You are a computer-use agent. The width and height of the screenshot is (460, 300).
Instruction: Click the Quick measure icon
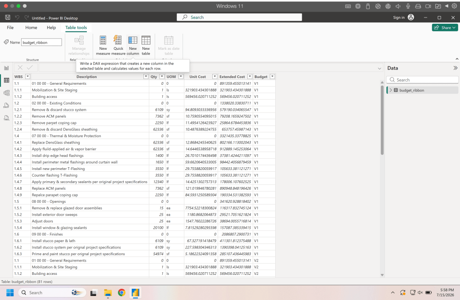click(x=118, y=40)
